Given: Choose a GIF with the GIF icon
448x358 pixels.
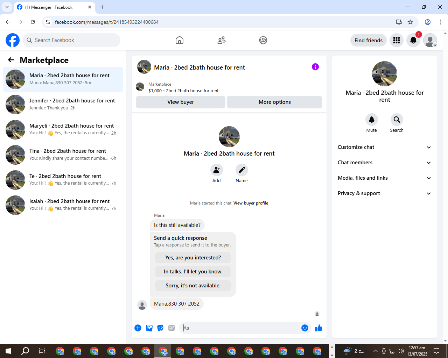Looking at the screenshot, I should pos(171,328).
